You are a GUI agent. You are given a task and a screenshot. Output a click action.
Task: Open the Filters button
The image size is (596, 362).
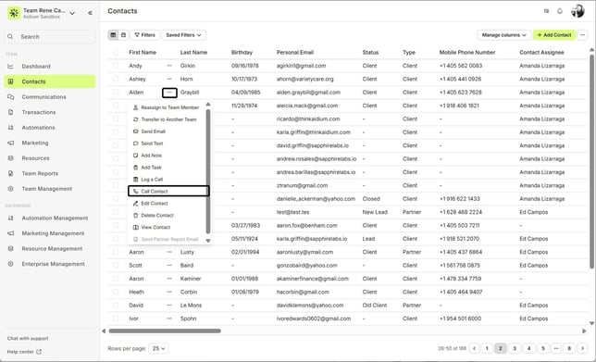(144, 35)
